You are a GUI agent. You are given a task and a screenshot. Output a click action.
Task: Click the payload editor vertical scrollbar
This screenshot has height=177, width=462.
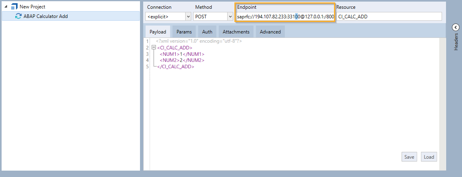click(x=442, y=104)
